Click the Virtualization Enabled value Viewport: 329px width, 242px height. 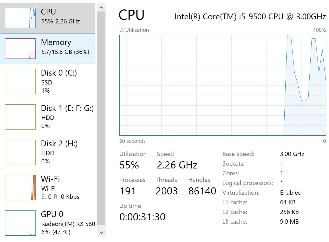tap(290, 193)
